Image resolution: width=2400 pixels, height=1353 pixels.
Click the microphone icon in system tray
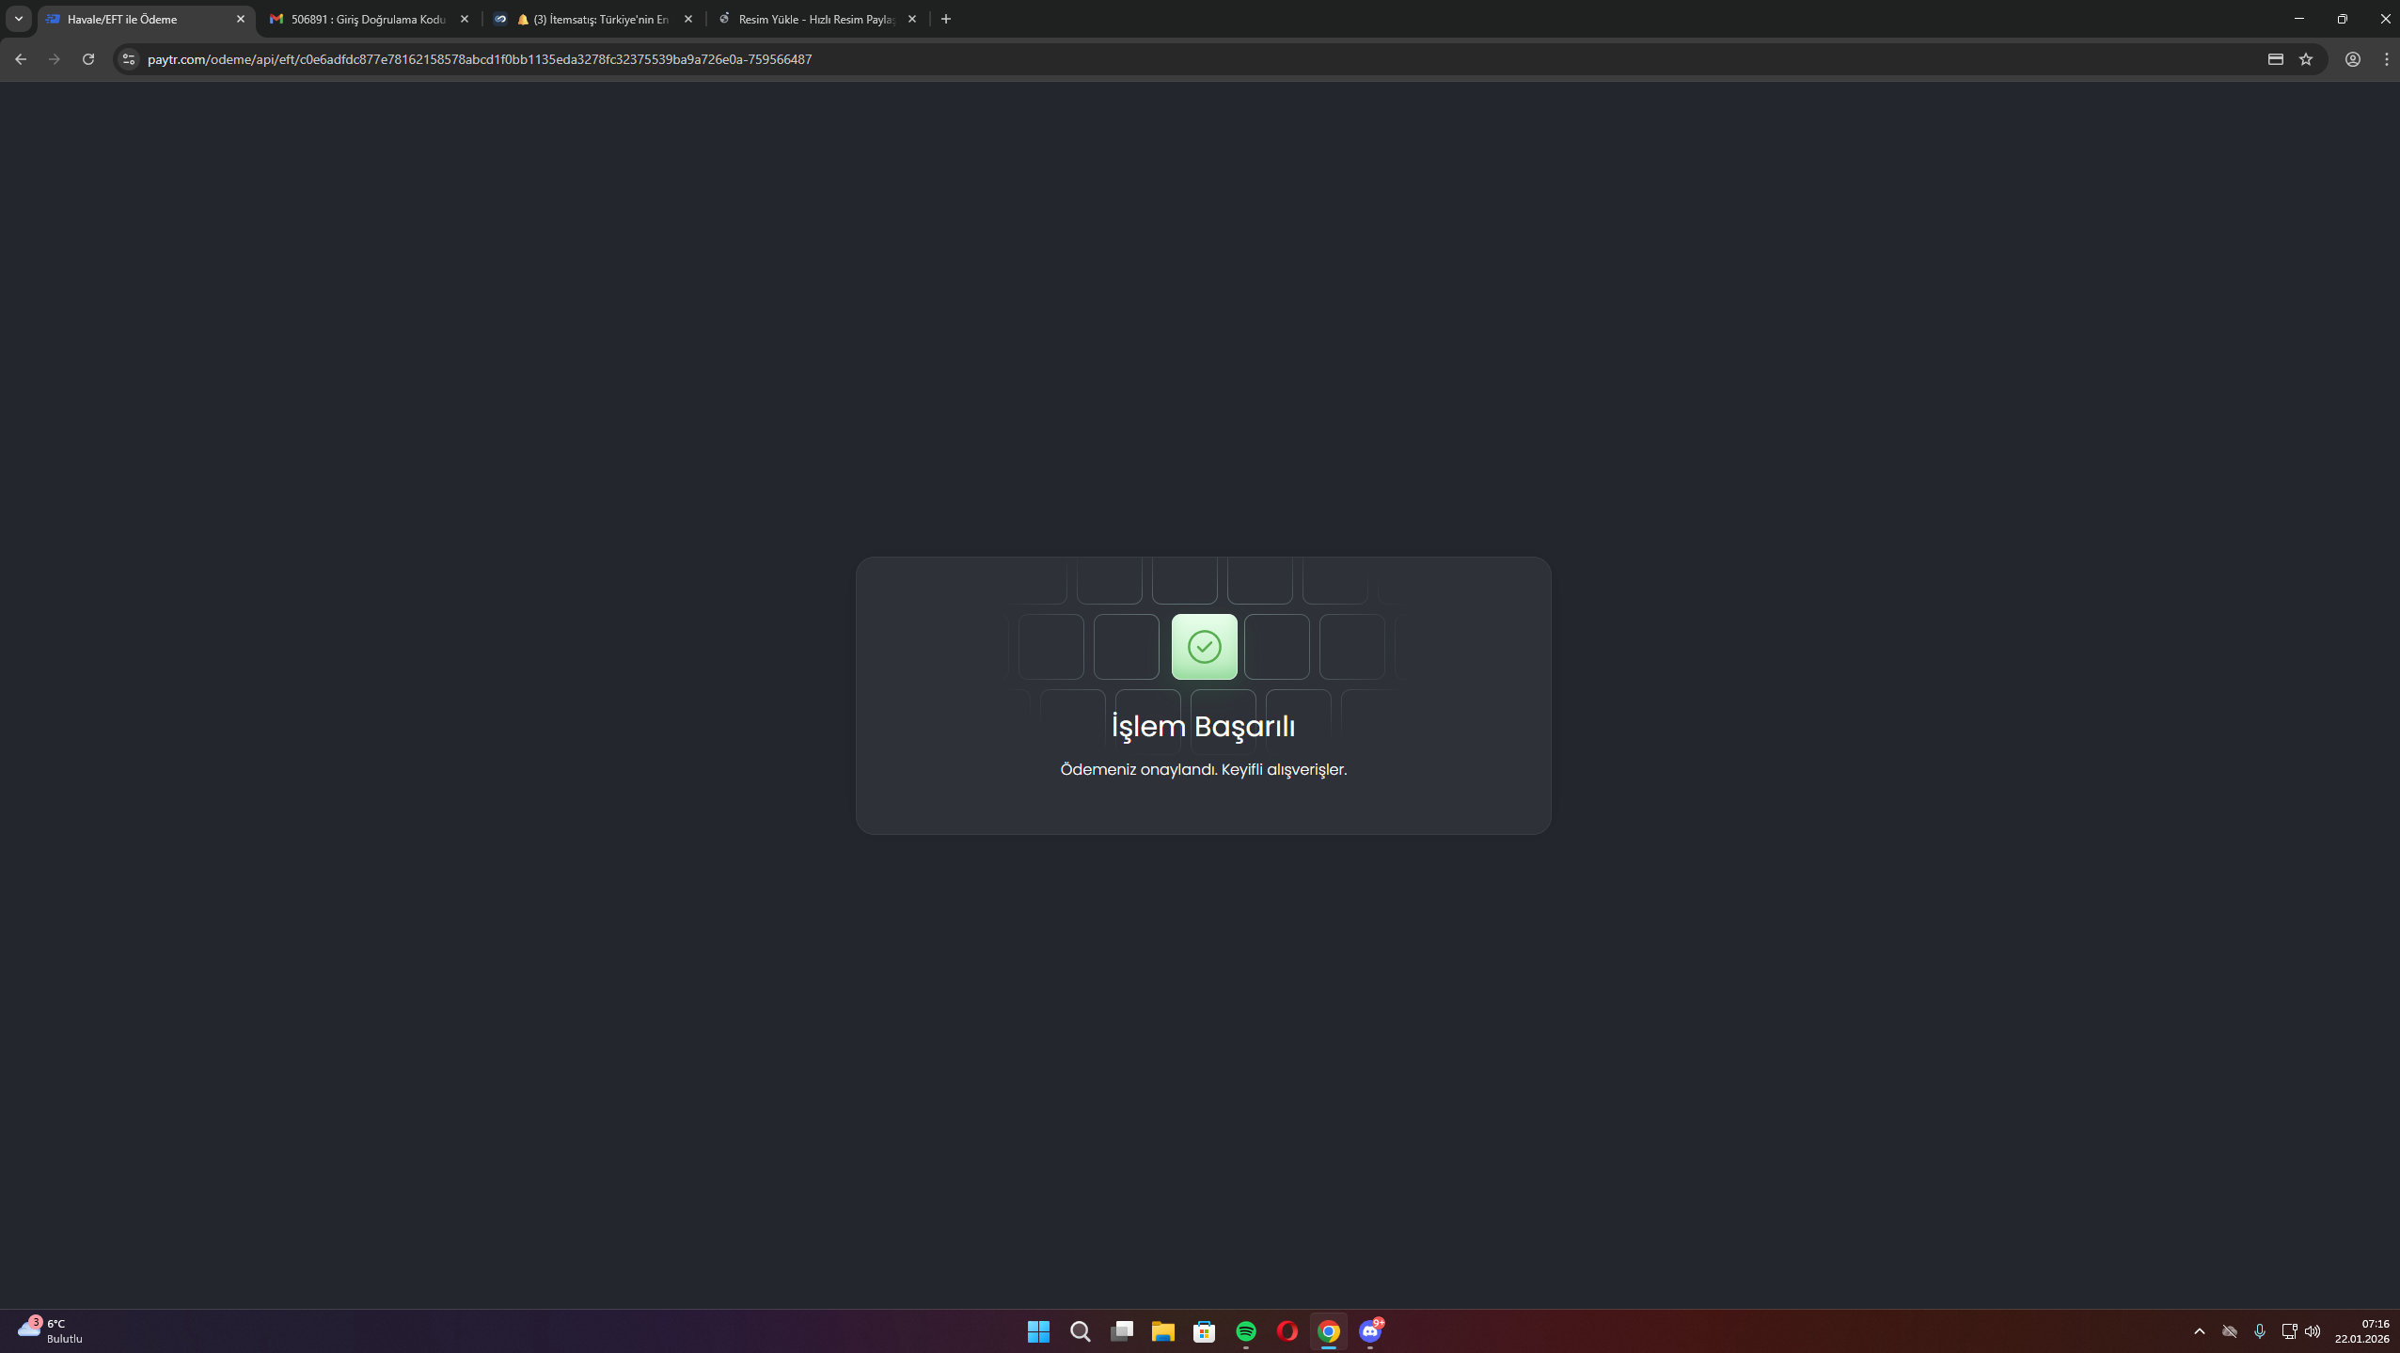pos(2260,1331)
